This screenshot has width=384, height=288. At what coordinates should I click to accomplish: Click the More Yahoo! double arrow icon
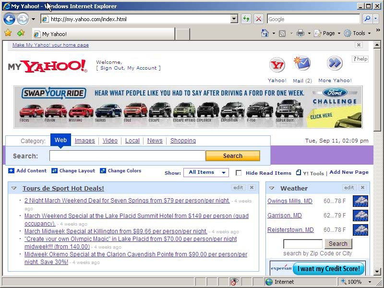pyautogui.click(x=335, y=63)
